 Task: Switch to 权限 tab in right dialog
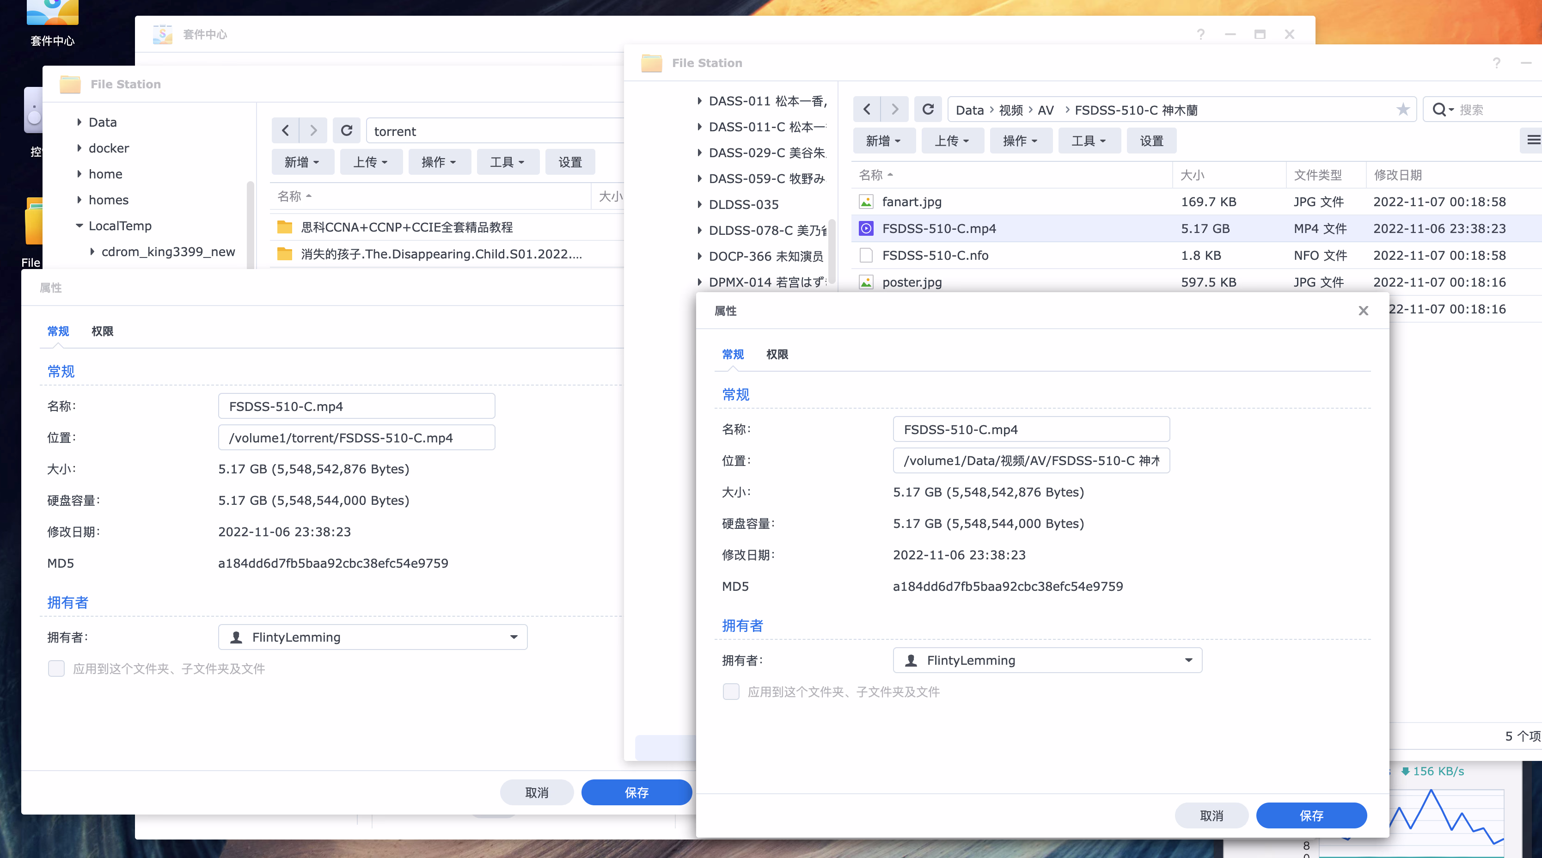click(777, 355)
